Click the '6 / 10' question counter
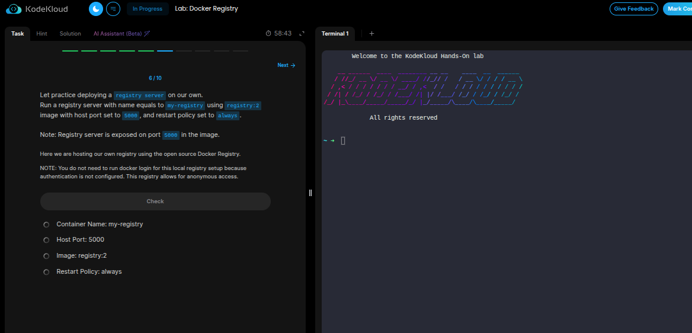Viewport: 692px width, 333px height. tap(155, 78)
